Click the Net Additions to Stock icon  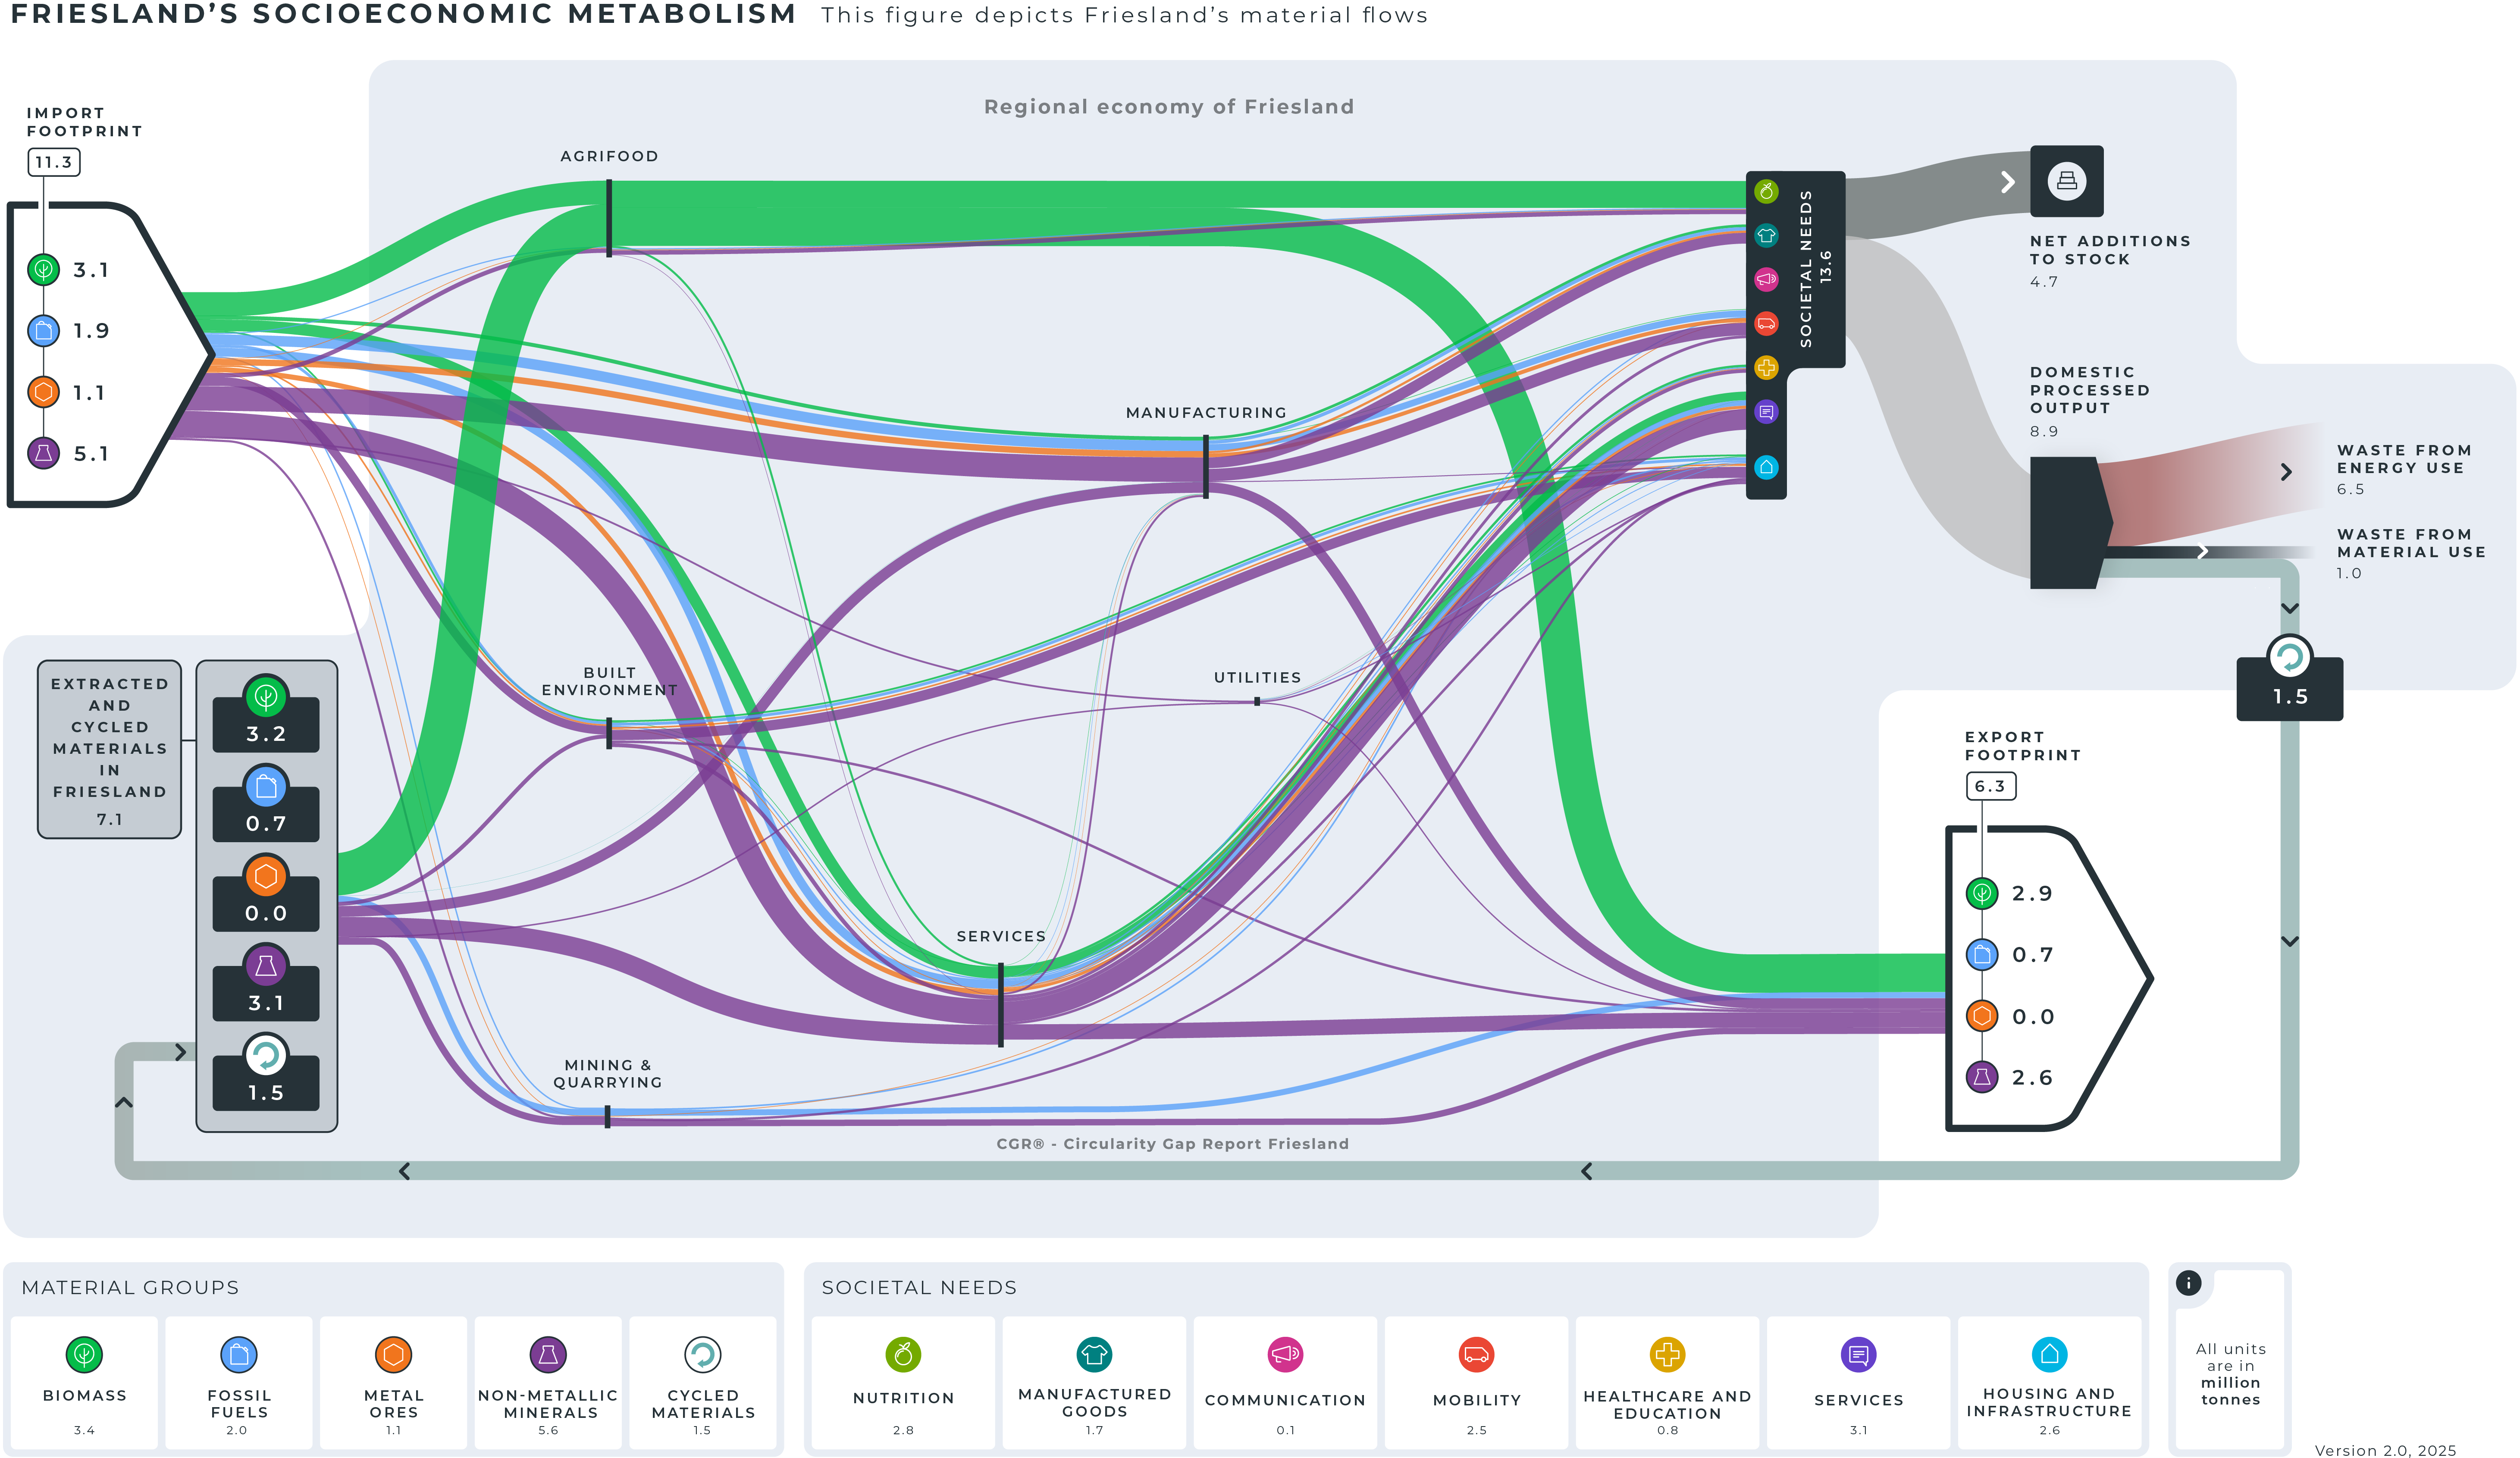tap(2066, 181)
